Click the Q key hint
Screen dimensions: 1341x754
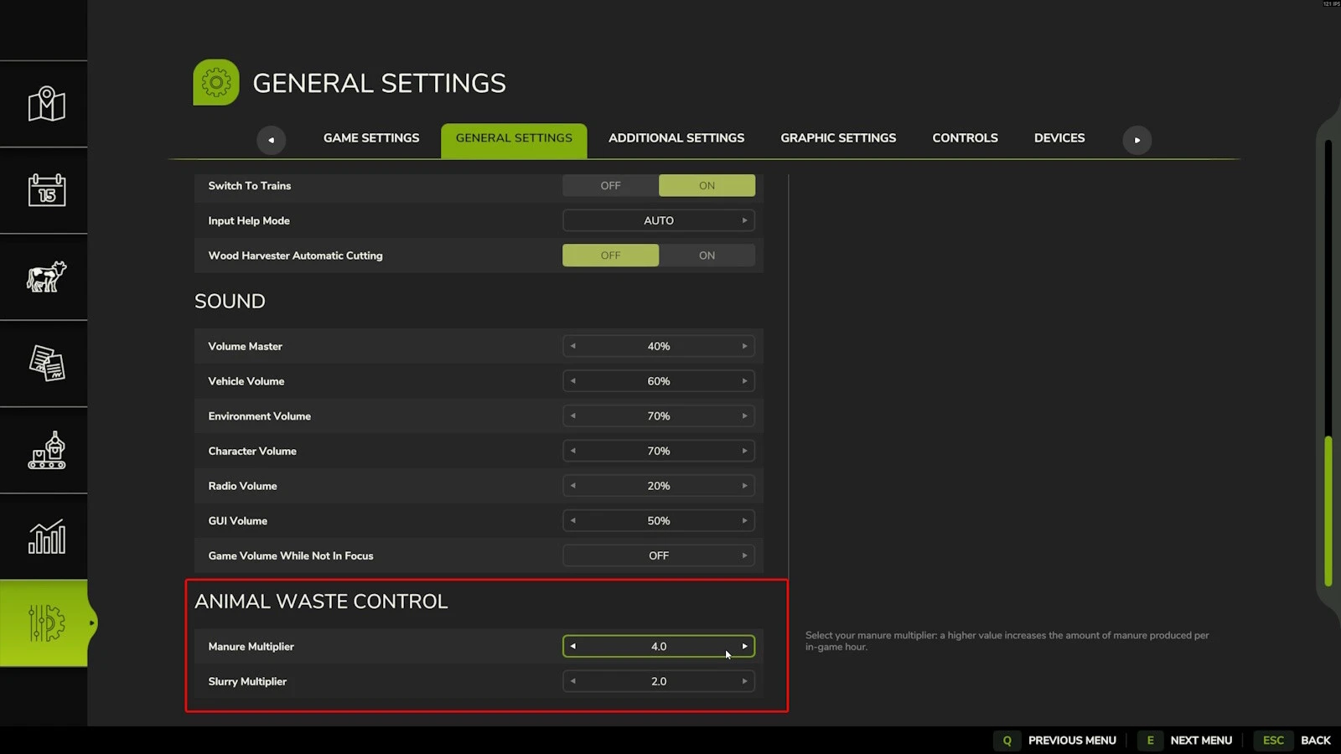1007,741
